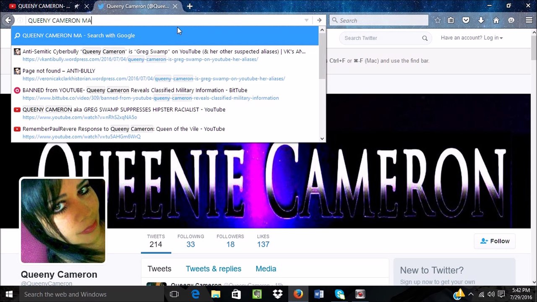Open 'Page not found – ANTI-BULLY' suggestion
This screenshot has width=537, height=302.
165,74
